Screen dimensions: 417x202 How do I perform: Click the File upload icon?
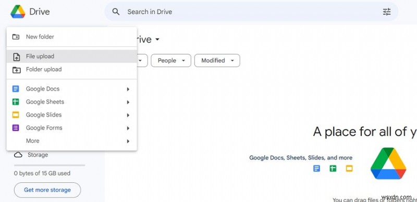coord(17,57)
